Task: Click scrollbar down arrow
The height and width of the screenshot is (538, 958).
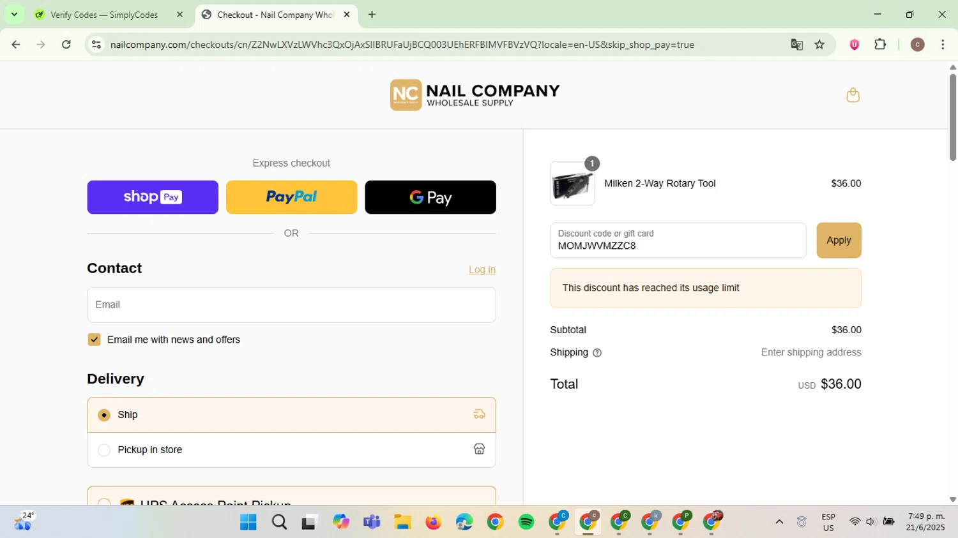Action: point(952,500)
